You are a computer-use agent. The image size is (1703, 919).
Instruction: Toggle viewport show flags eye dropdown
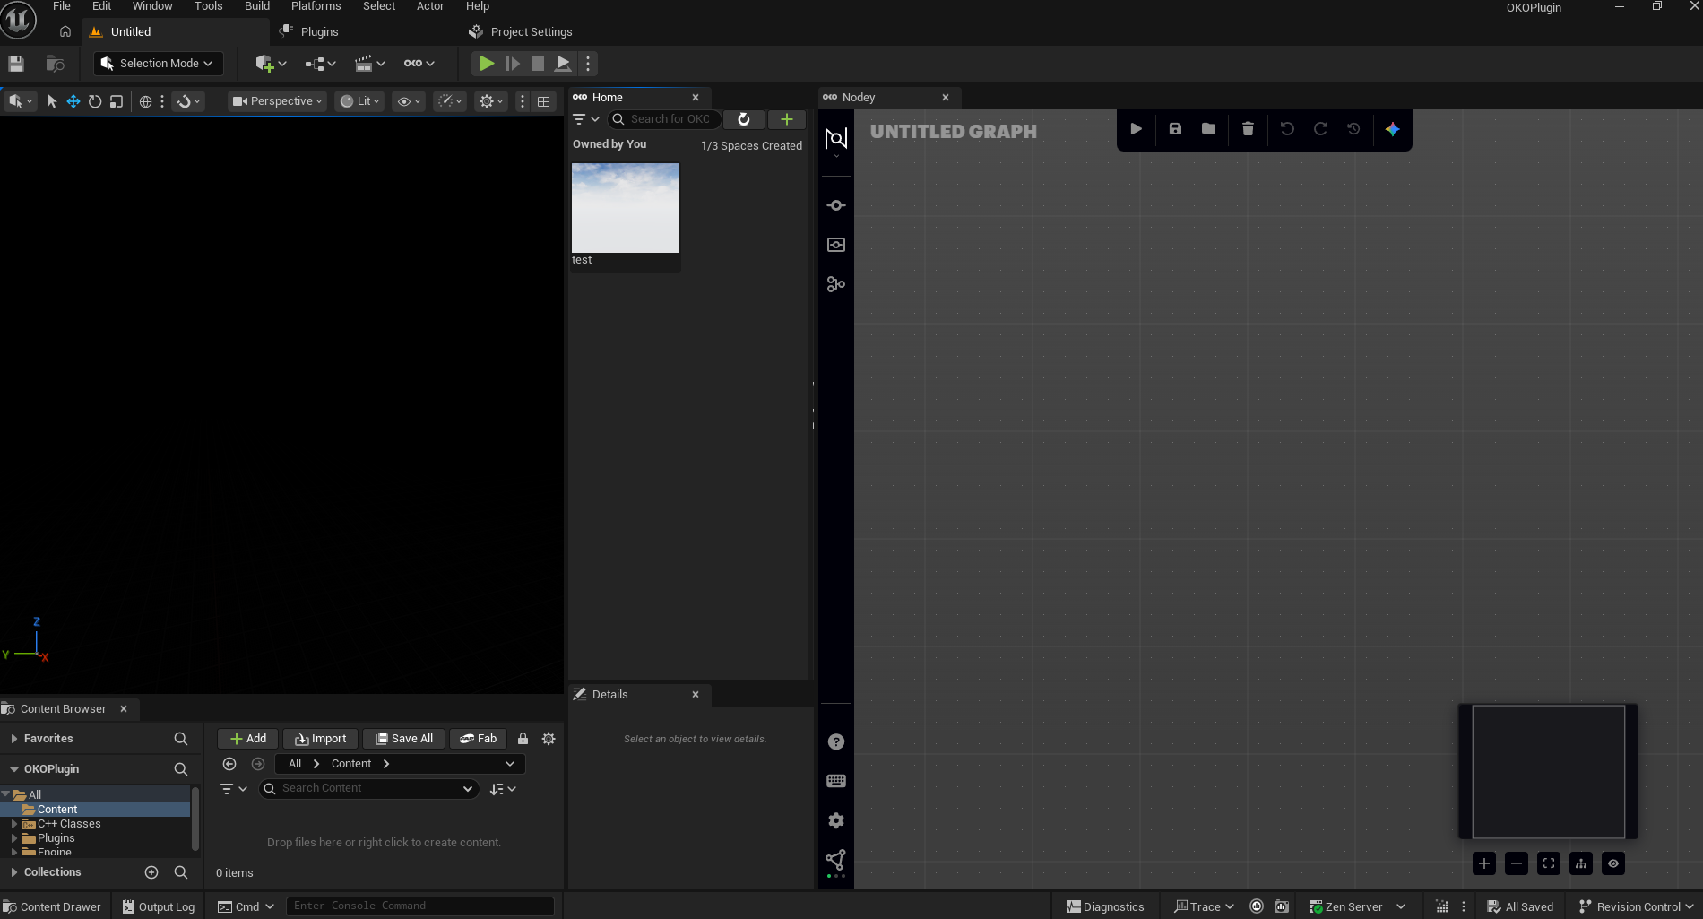point(409,101)
